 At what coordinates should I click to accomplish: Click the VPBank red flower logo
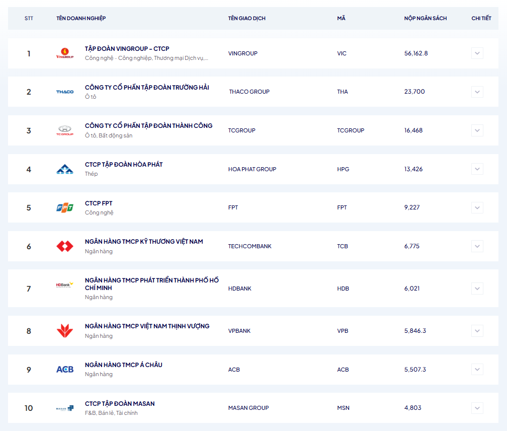pyautogui.click(x=65, y=331)
